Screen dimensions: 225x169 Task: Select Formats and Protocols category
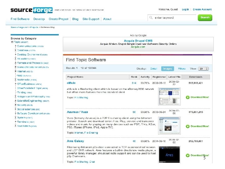point(30,63)
